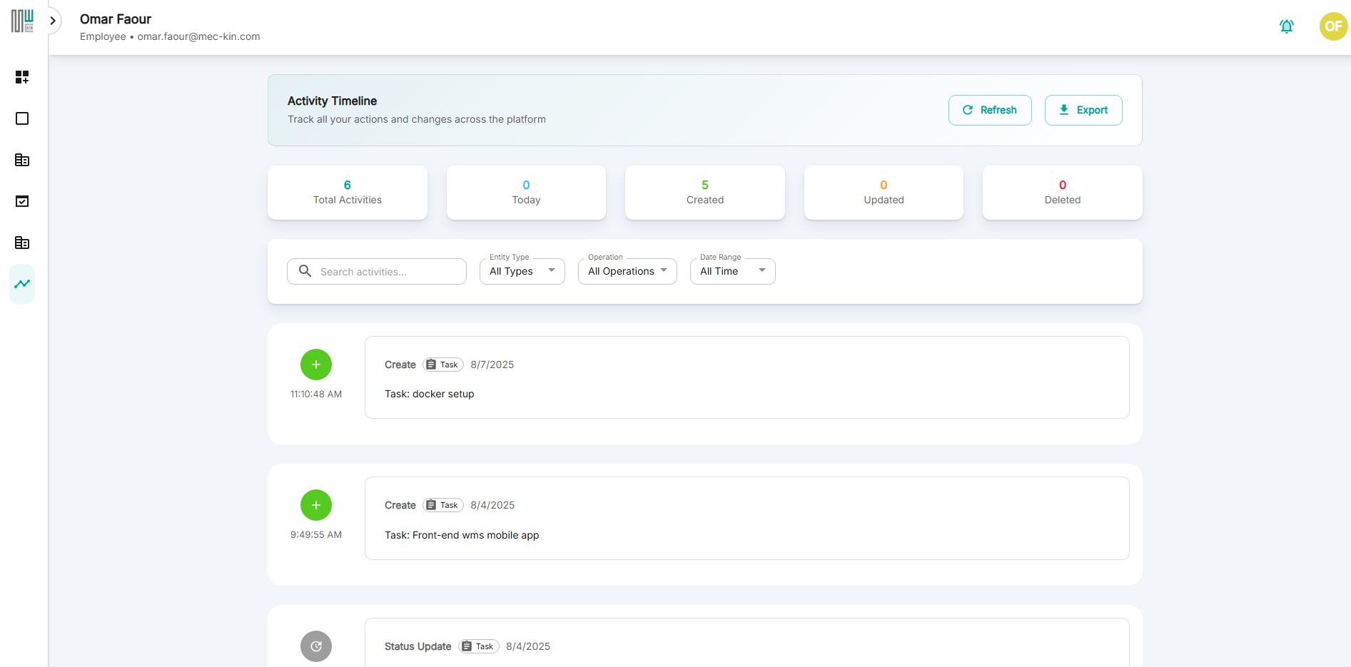Screen dimensions: 1351x667
Task: Open the Entity Type dropdown
Action: [x=522, y=271]
